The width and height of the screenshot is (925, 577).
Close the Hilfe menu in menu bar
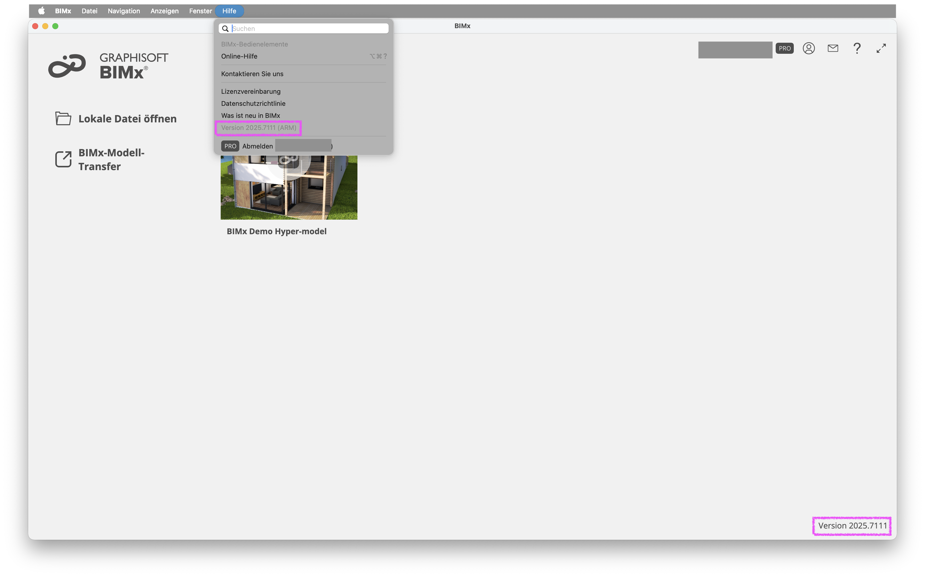[x=229, y=11]
